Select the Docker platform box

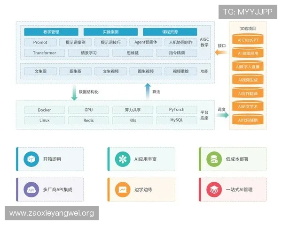45,110
